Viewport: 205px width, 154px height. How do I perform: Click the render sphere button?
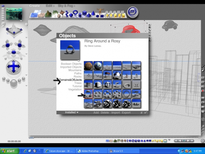click(x=14, y=83)
